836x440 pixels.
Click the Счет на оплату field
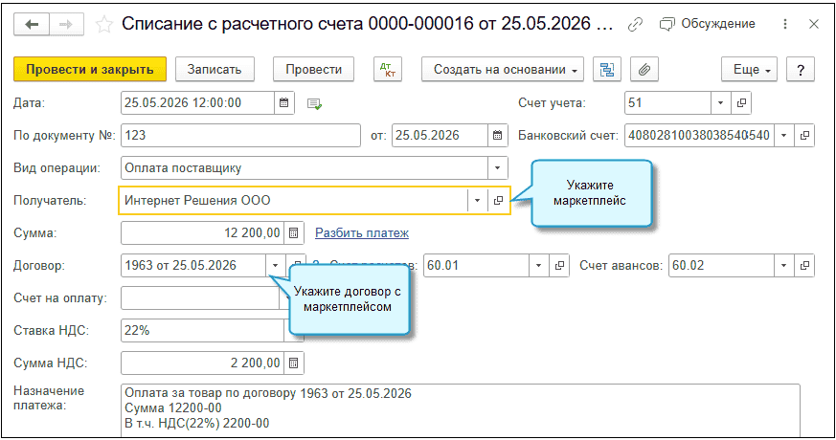point(200,297)
